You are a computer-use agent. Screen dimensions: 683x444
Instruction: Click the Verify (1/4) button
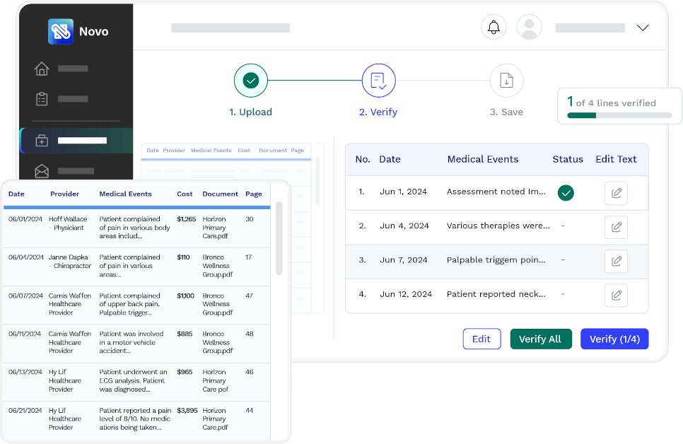tap(614, 339)
